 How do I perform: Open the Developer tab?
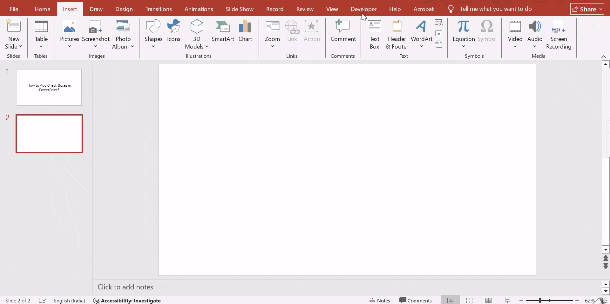pos(363,9)
